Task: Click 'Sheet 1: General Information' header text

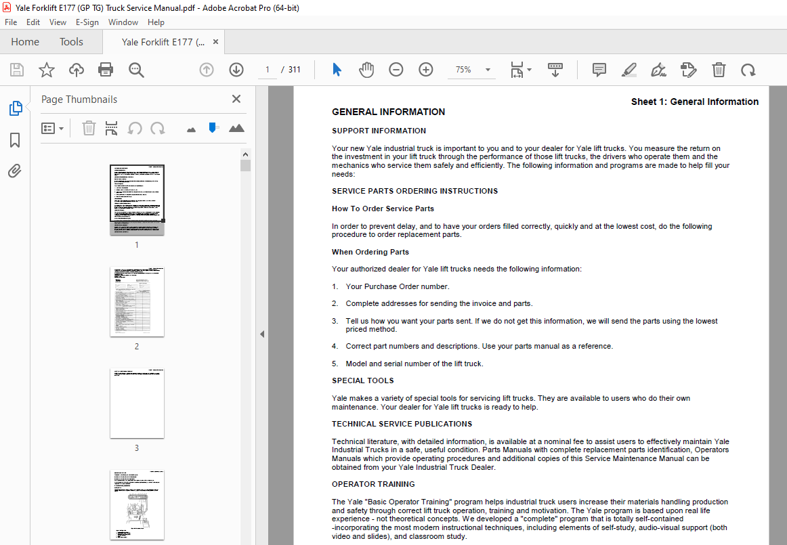Action: click(695, 102)
